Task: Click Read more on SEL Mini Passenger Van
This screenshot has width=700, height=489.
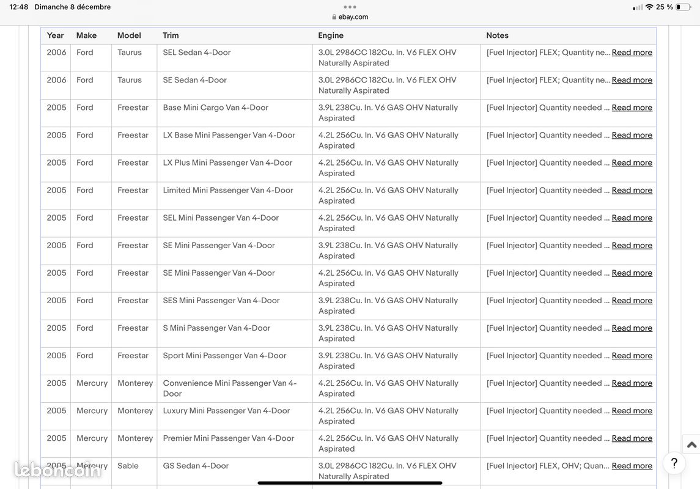Action: [632, 218]
